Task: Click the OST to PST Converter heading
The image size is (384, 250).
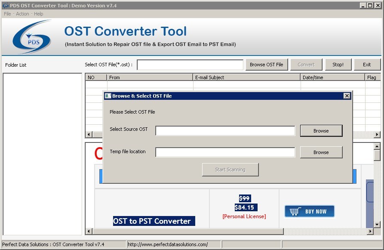Action: coord(154,221)
